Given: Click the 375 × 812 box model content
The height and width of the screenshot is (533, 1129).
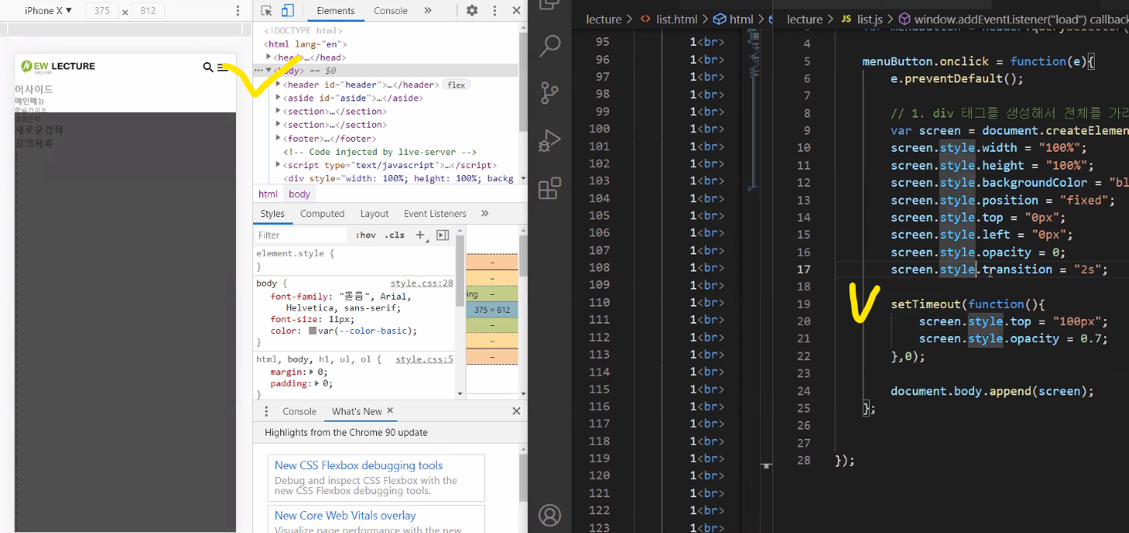Looking at the screenshot, I should (492, 310).
